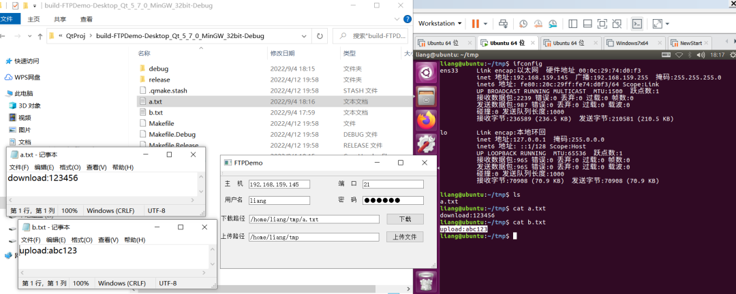The image size is (736, 294).
Task: Click the 端口 port input field
Action: click(x=393, y=184)
